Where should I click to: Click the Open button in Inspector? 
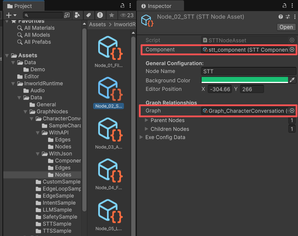[x=286, y=27]
